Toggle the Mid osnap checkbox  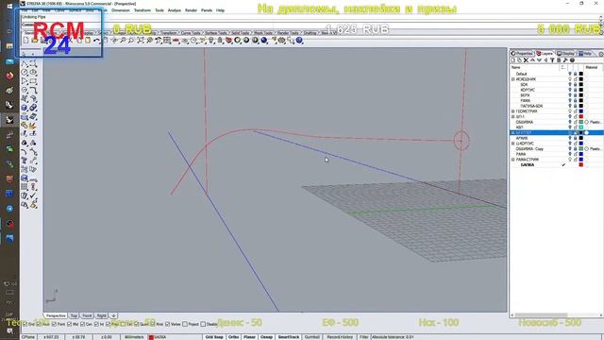tap(69, 324)
